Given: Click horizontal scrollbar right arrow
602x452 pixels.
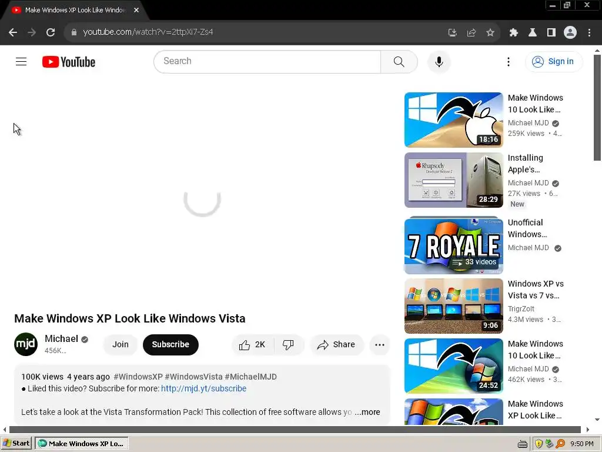Looking at the screenshot, I should click(587, 429).
